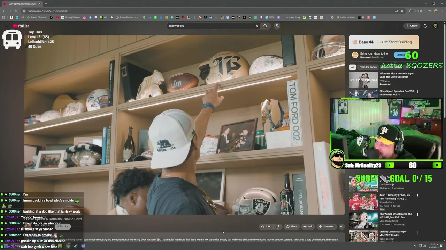Open YouTube notifications bell

(x=425, y=26)
